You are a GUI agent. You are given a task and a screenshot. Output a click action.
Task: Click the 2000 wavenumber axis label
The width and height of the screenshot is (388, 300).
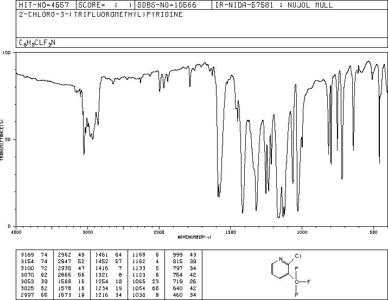[159, 232]
